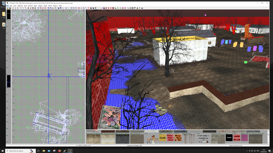Click the blue globe toolbar icon
The height and width of the screenshot is (153, 273).
tap(58, 8)
